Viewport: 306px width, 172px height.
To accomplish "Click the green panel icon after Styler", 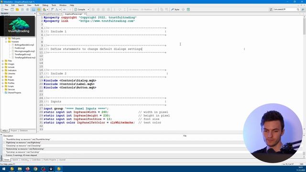I will pyautogui.click(x=188, y=10).
